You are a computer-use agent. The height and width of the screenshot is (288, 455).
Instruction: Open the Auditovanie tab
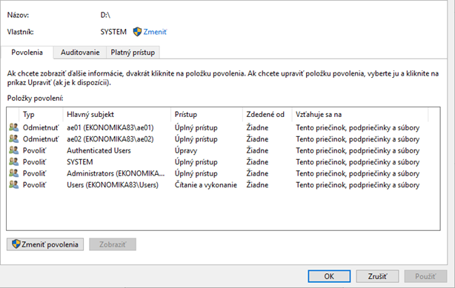[x=80, y=53]
